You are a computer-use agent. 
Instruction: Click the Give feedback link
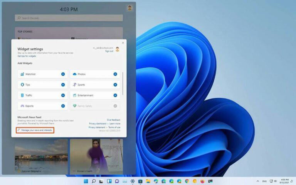(113, 120)
